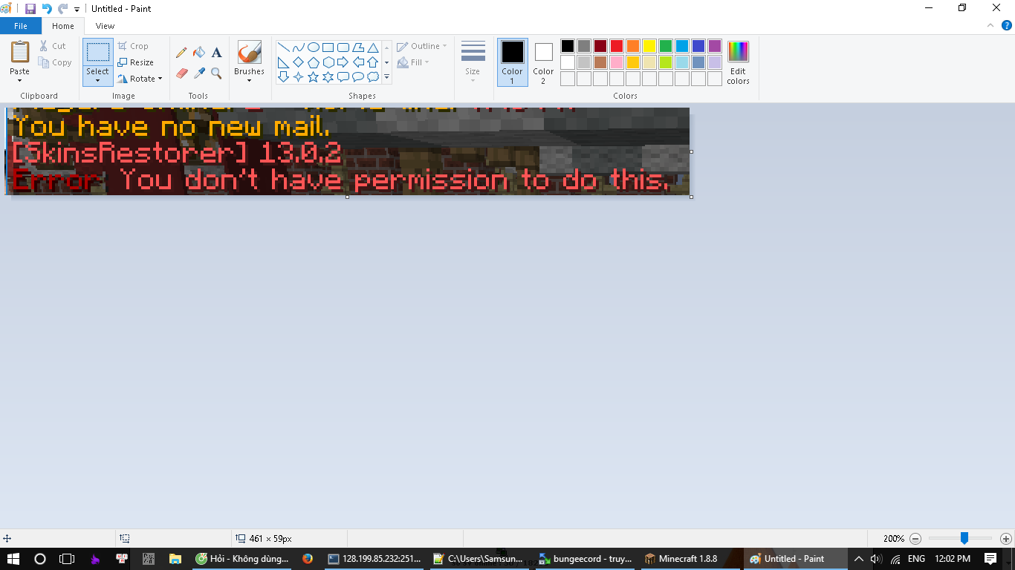This screenshot has width=1015, height=570.
Task: Click the ENG language indicator
Action: 916,559
